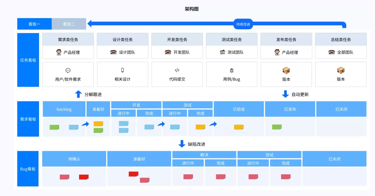Click the bug icon above 用例/Bug

click(232, 70)
